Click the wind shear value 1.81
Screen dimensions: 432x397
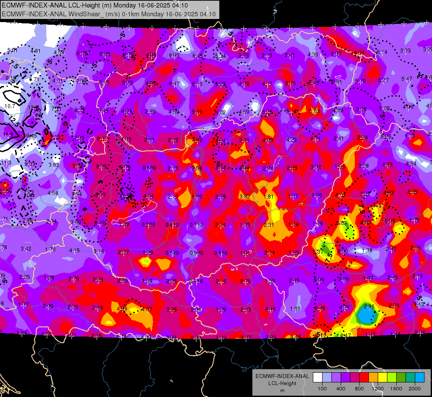click(269, 196)
